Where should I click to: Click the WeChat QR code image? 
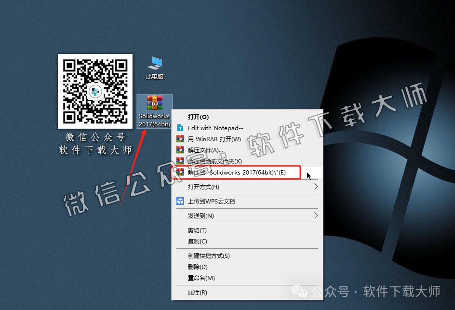pos(95,91)
